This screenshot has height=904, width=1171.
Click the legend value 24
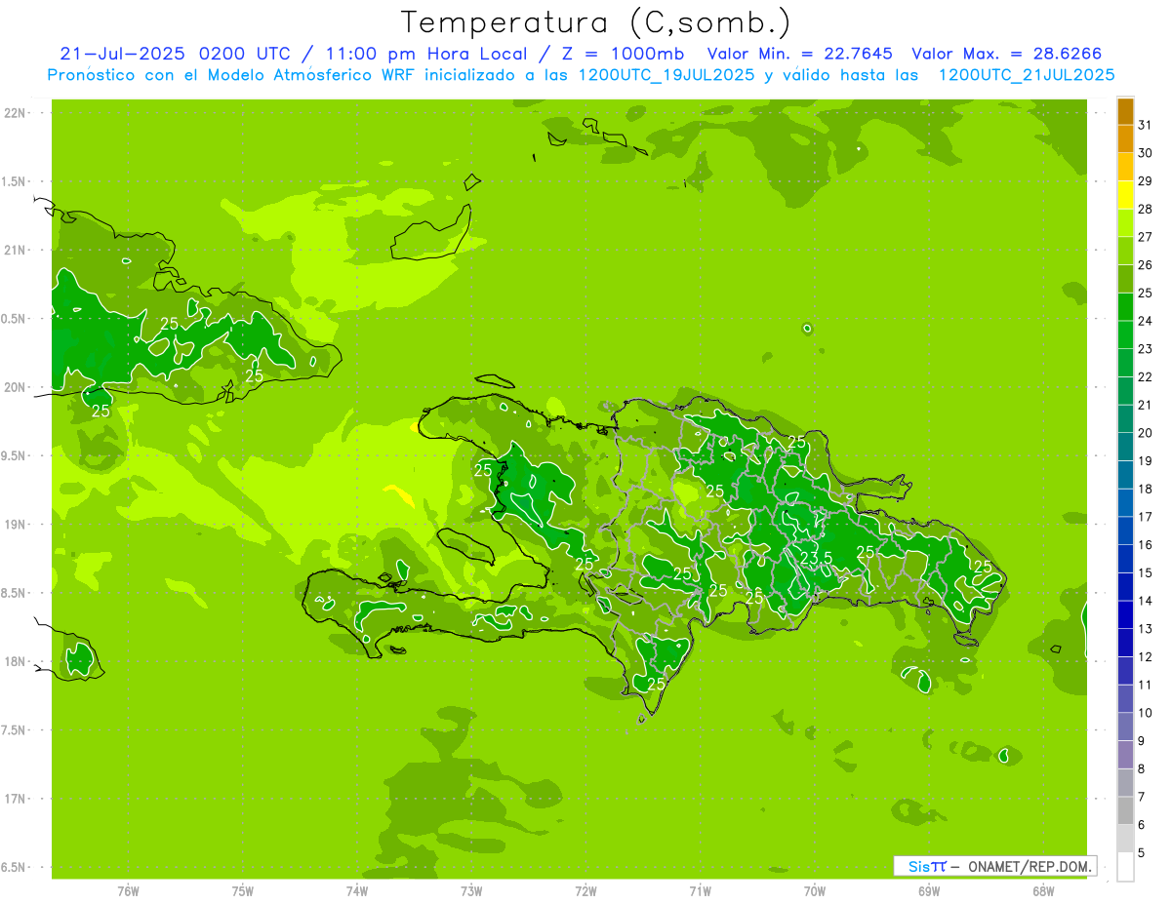coord(1146,321)
